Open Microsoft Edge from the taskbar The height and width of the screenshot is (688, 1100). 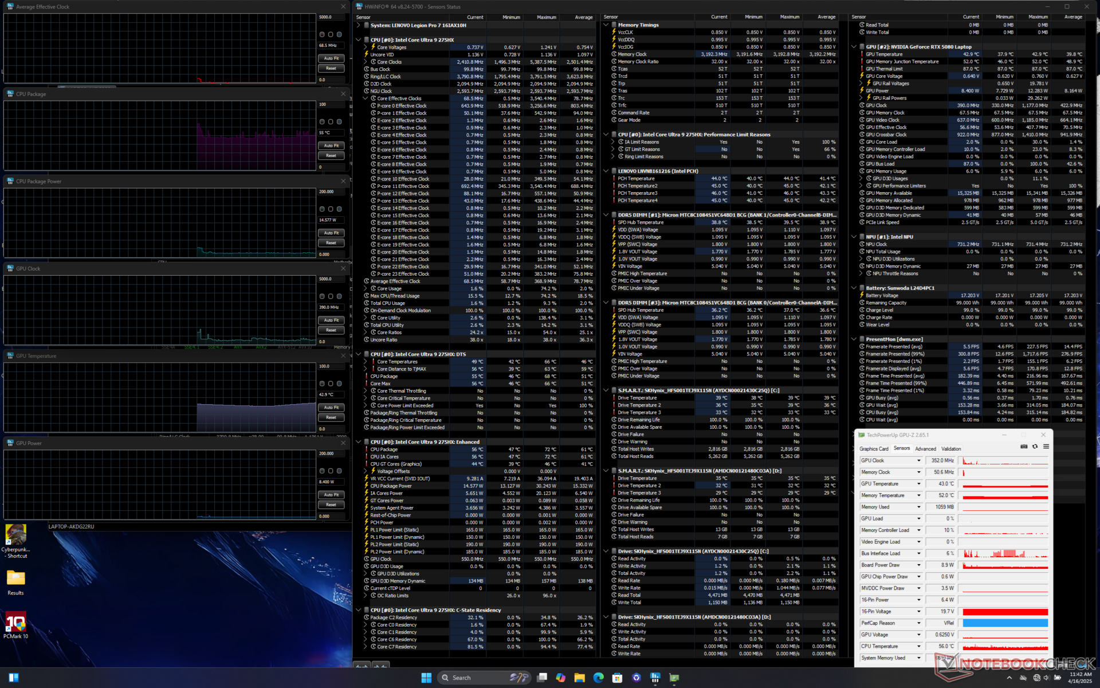click(598, 678)
